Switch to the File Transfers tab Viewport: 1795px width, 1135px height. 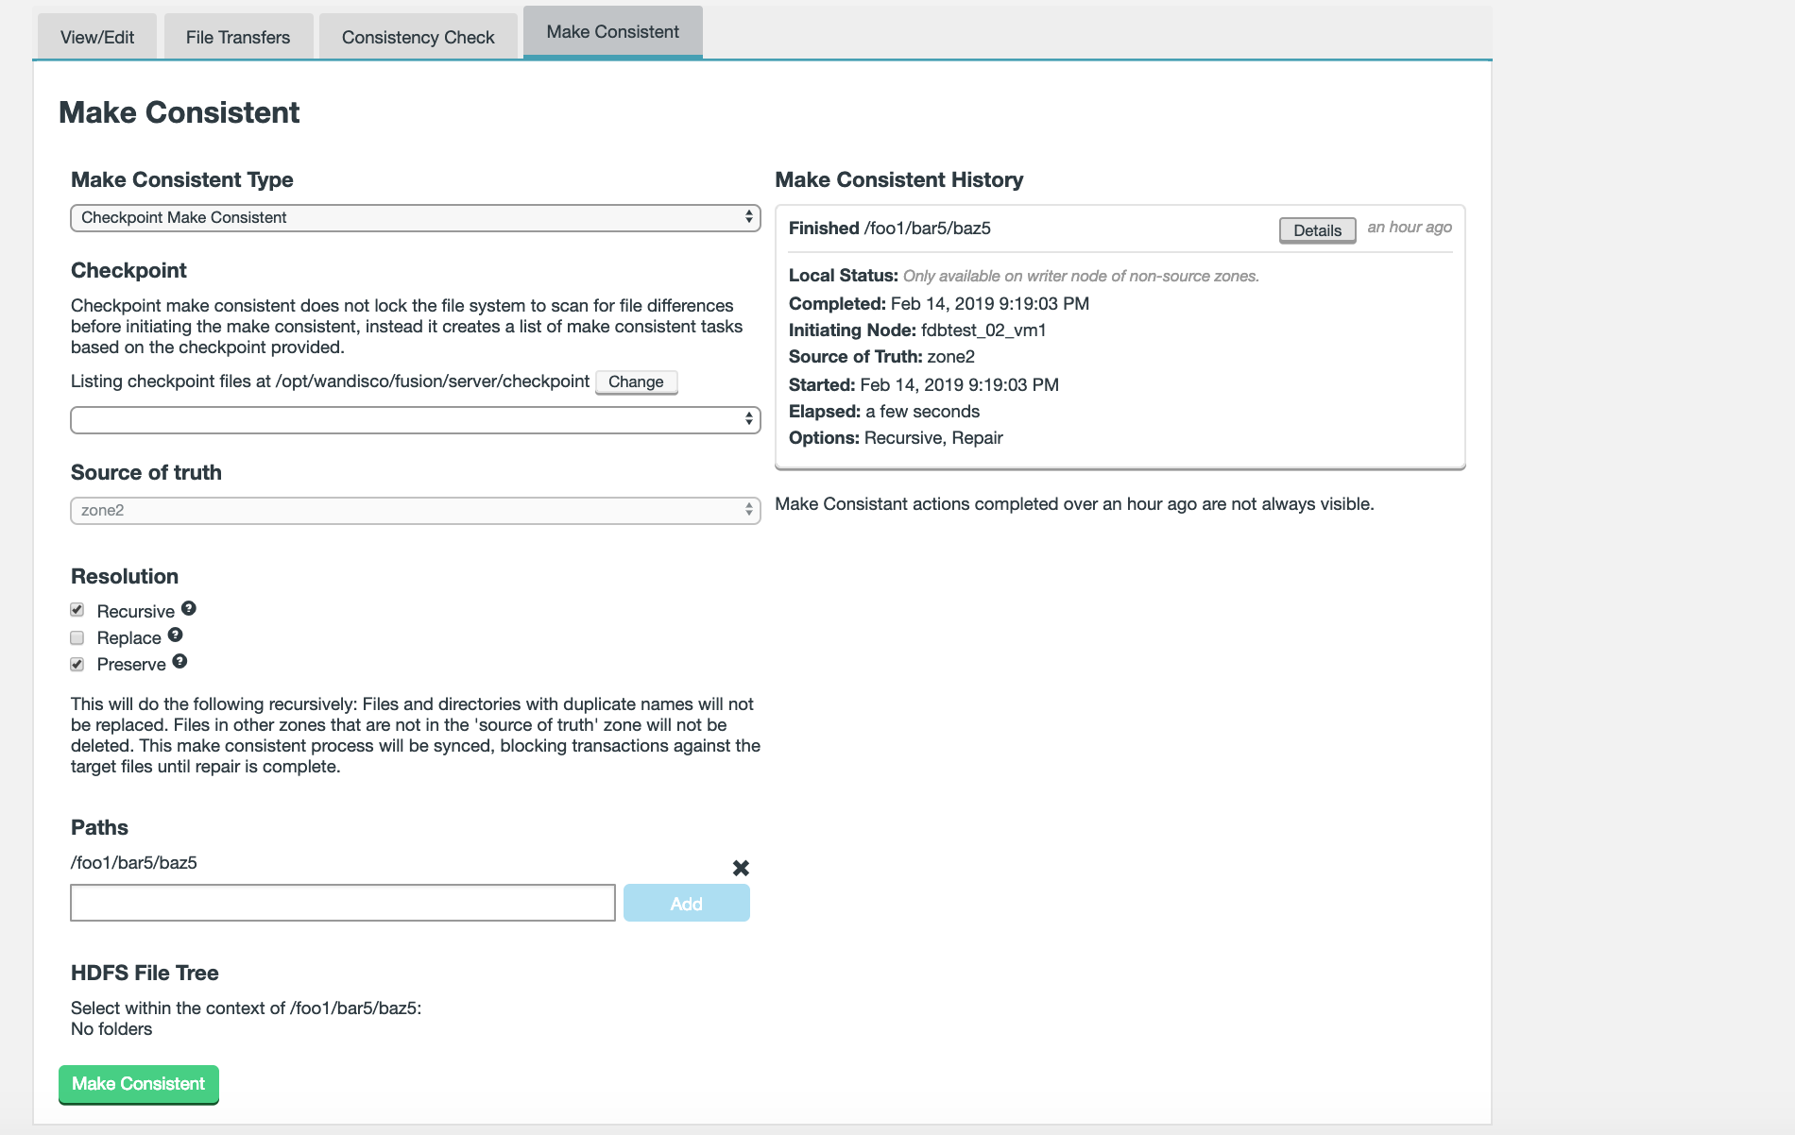238,38
